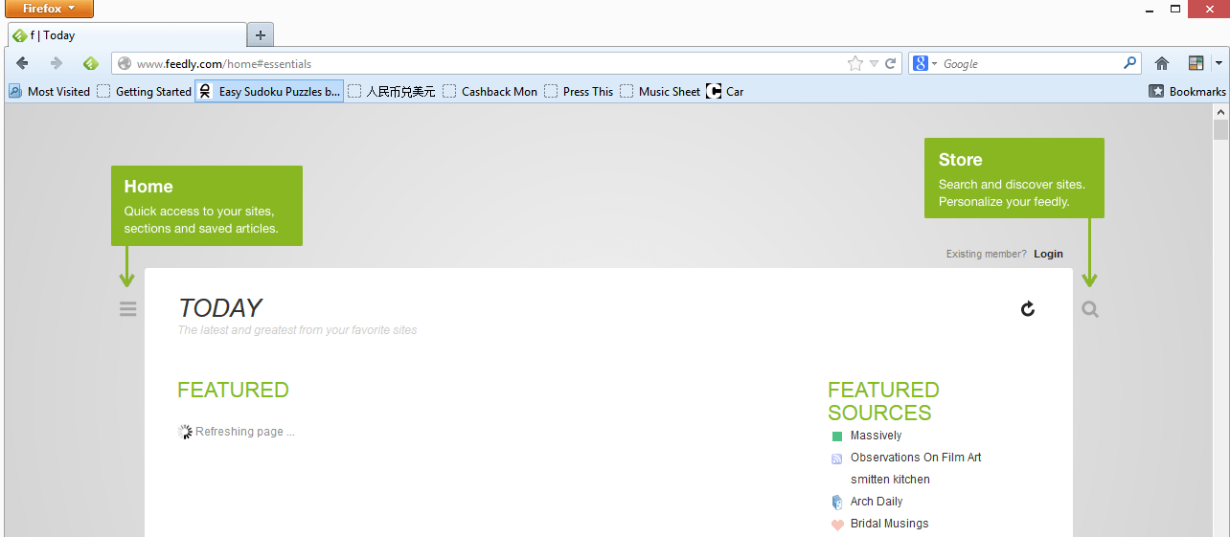
Task: Click the Bookmarks label on bookmarks bar
Action: click(1197, 91)
